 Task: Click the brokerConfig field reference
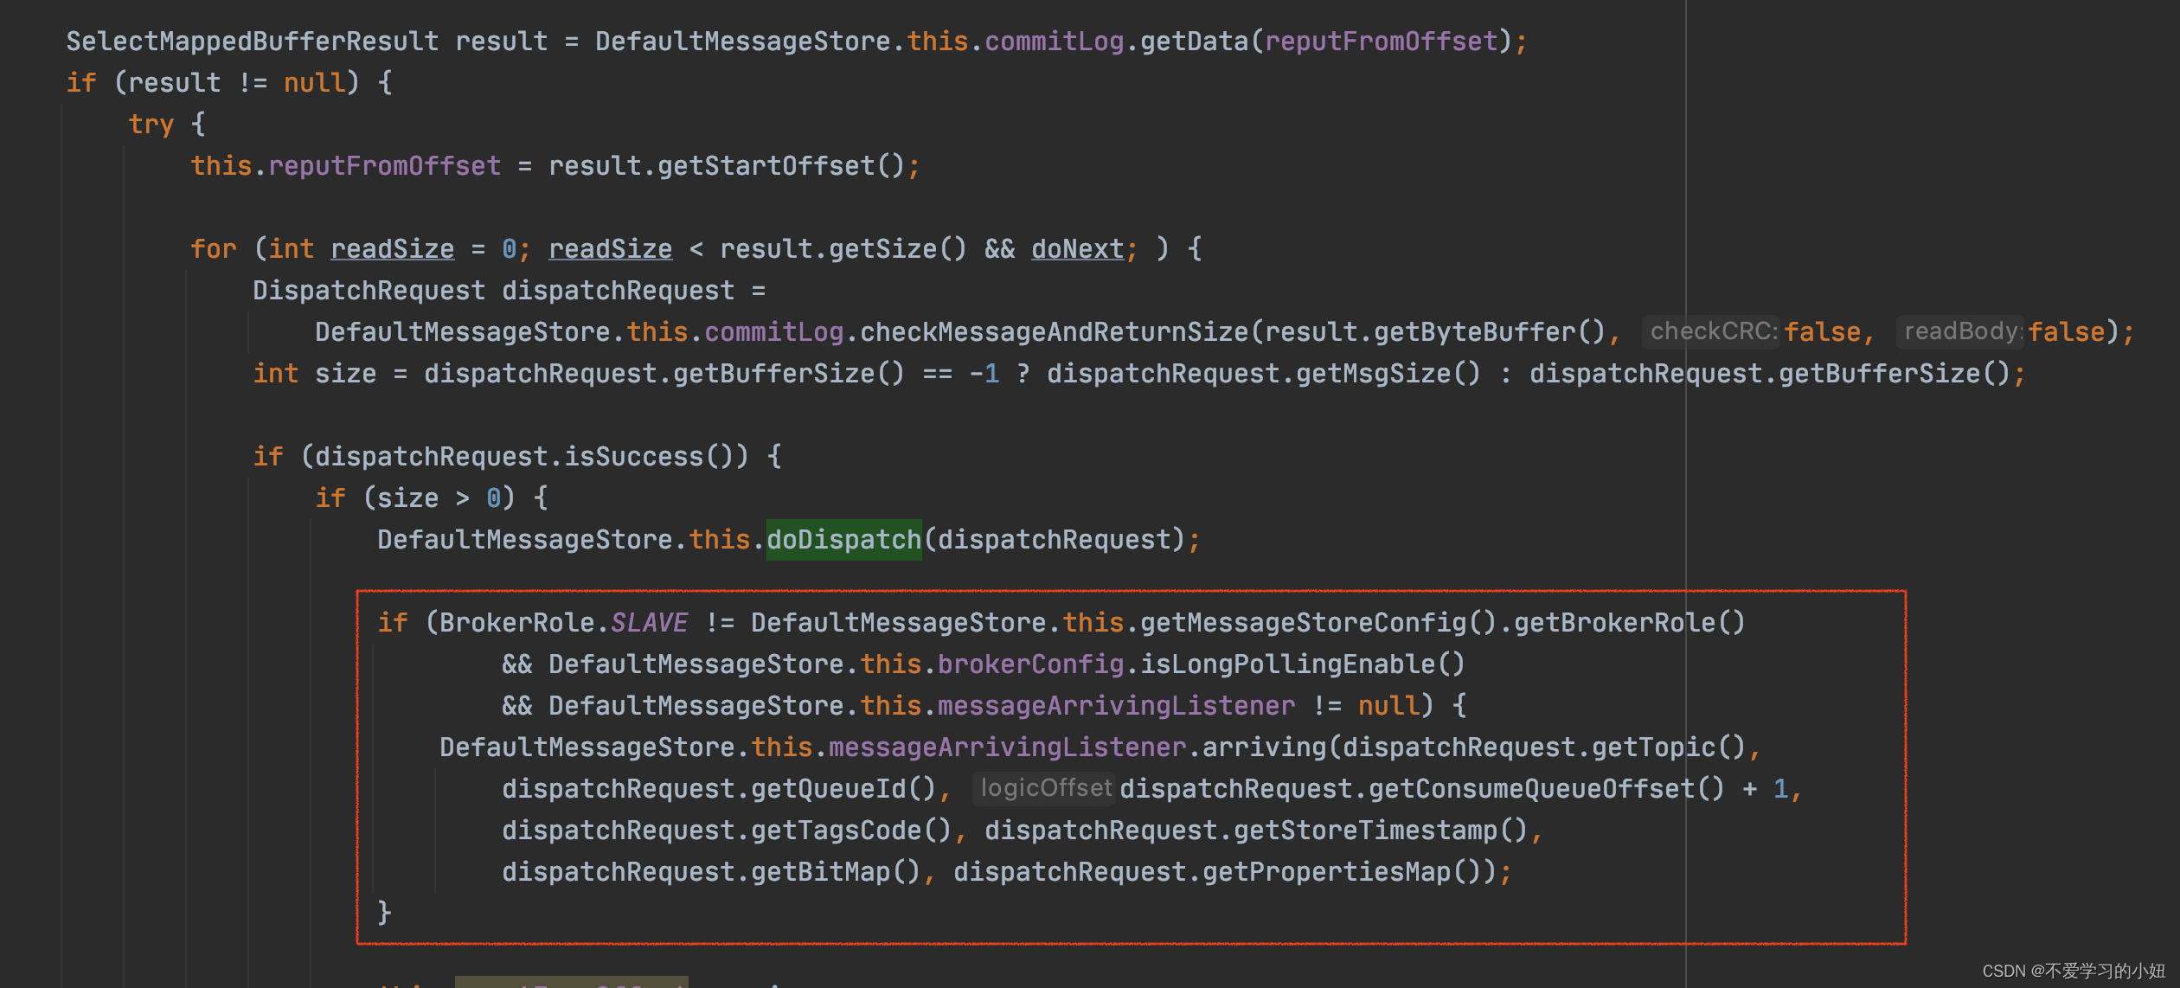point(1030,664)
